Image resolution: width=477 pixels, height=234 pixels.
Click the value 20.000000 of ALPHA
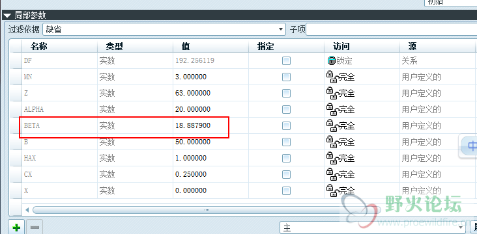tap(193, 109)
